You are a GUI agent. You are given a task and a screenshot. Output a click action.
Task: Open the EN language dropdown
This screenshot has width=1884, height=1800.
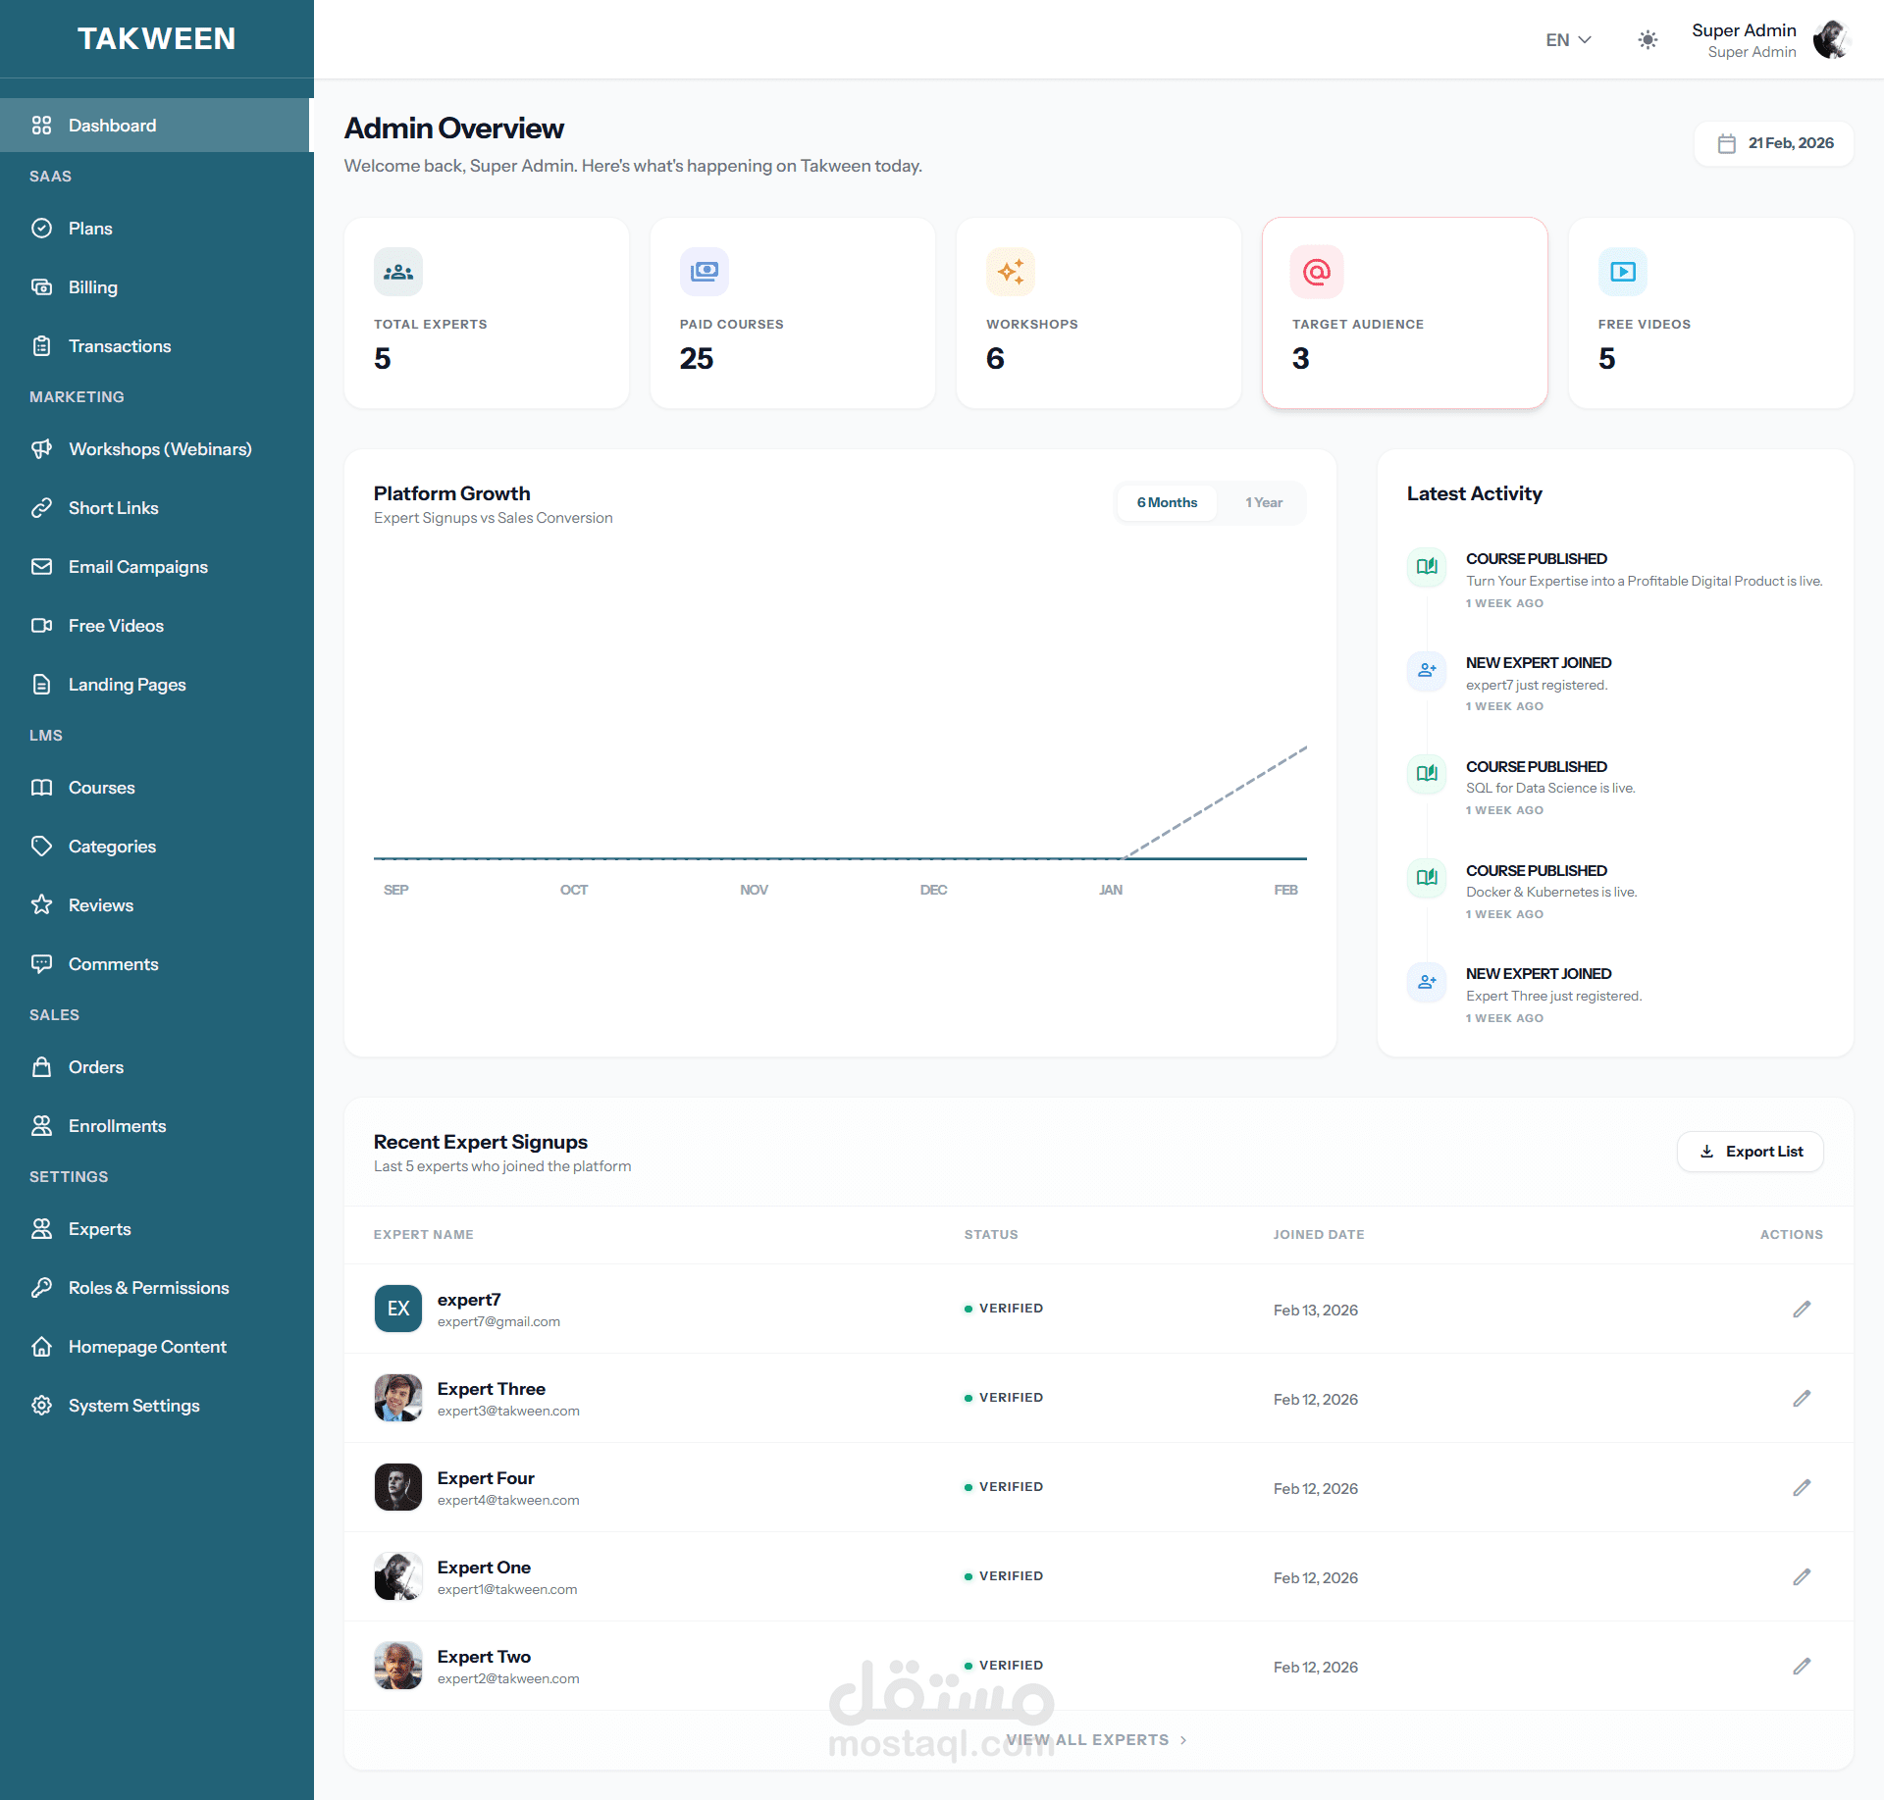tap(1568, 40)
